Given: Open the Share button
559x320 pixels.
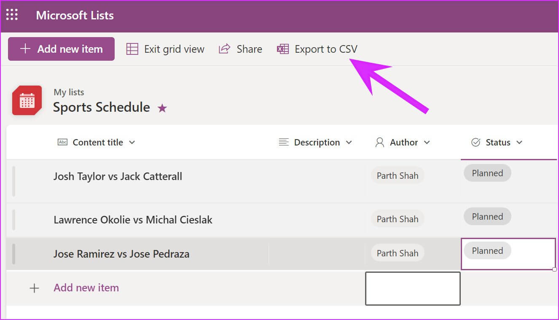Looking at the screenshot, I should (240, 49).
